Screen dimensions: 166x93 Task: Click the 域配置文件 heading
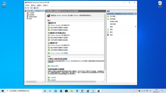[x=52, y=23]
